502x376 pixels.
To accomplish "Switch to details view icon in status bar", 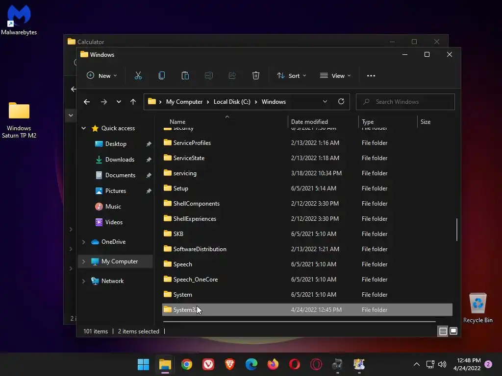I will (443, 331).
